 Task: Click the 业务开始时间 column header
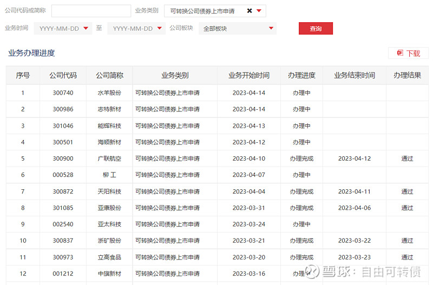point(249,75)
